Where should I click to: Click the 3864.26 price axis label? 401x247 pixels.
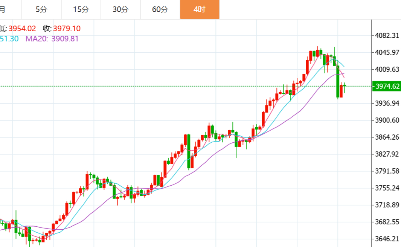[x=387, y=137]
